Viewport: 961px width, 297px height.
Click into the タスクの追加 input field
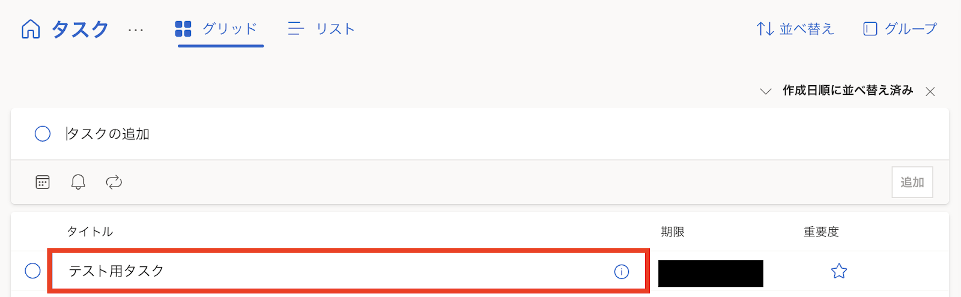(360, 134)
